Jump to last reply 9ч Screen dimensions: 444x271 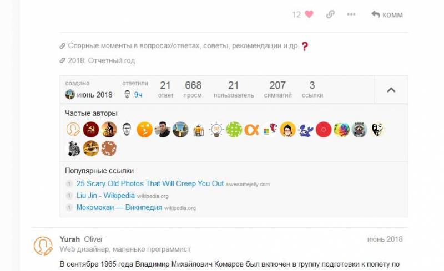tap(138, 95)
